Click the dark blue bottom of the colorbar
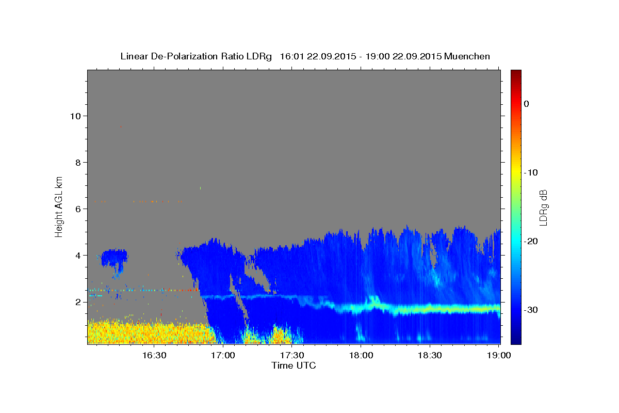This screenshot has width=619, height=413. point(516,339)
